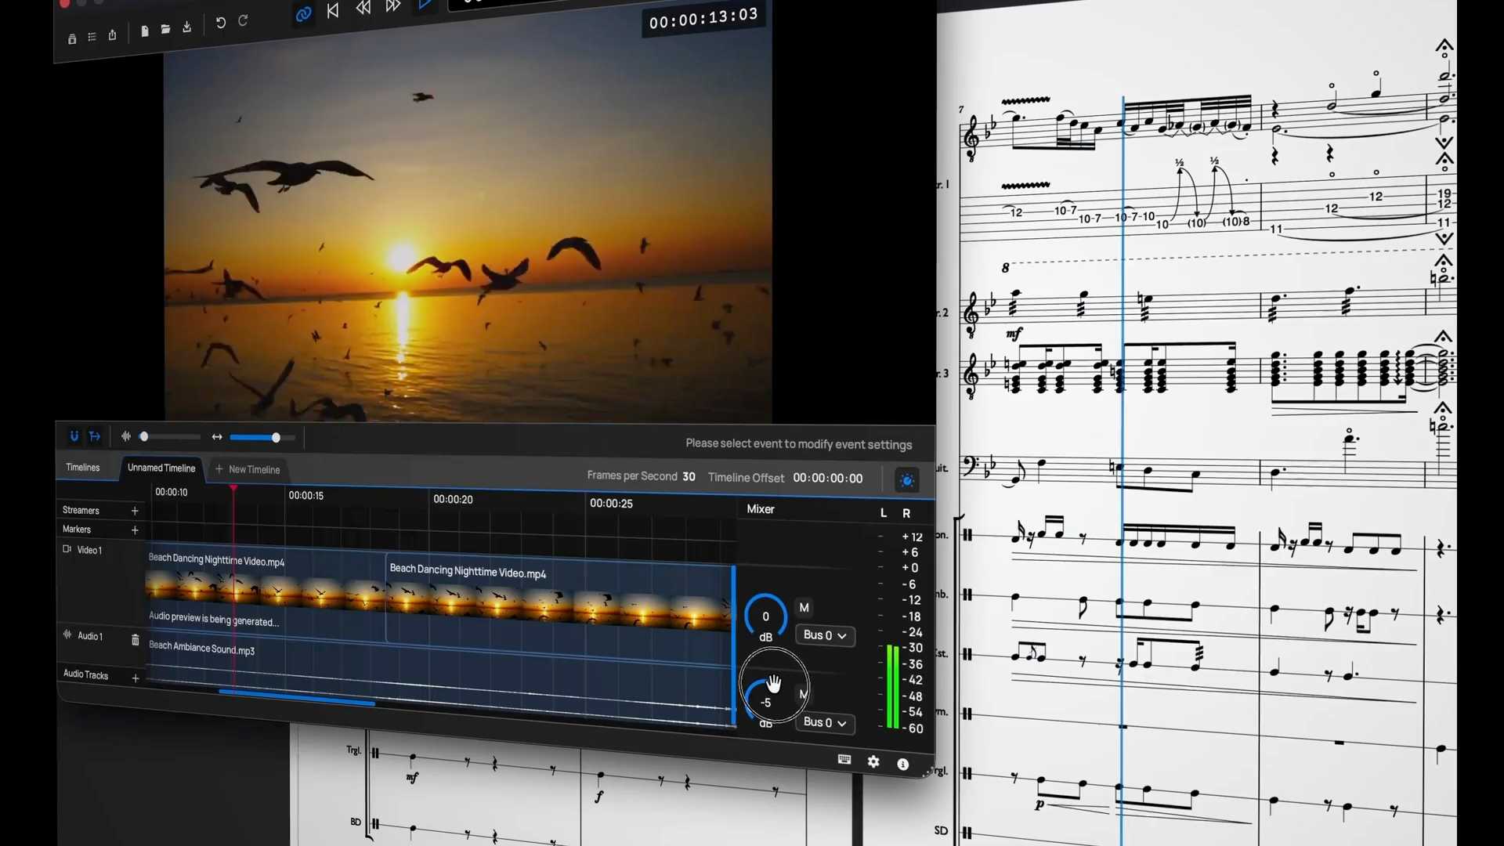Open the info icon at panel bottom
Screen dimensions: 1504x846
[x=903, y=764]
